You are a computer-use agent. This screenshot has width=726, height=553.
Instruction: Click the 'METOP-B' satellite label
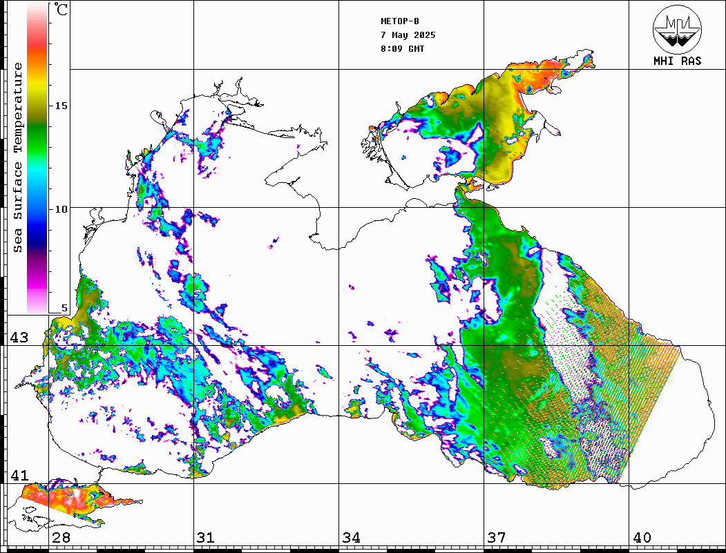click(x=400, y=21)
